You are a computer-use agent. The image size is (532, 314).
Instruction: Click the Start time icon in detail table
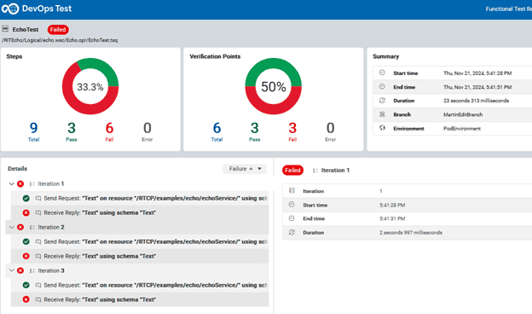[292, 205]
